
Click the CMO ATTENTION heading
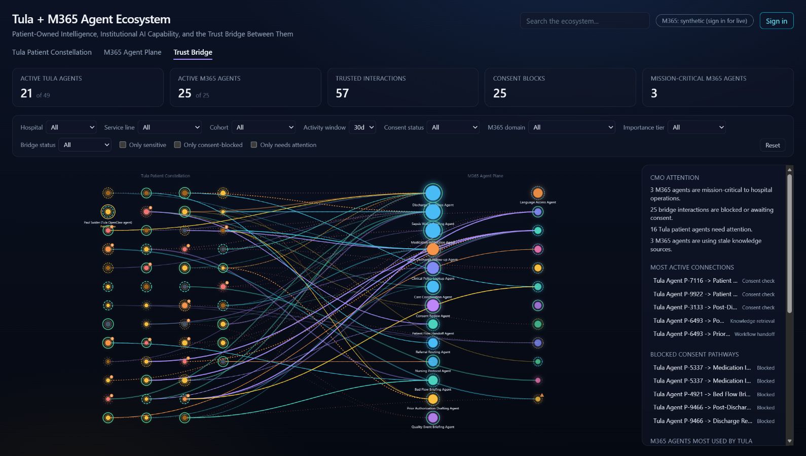675,178
